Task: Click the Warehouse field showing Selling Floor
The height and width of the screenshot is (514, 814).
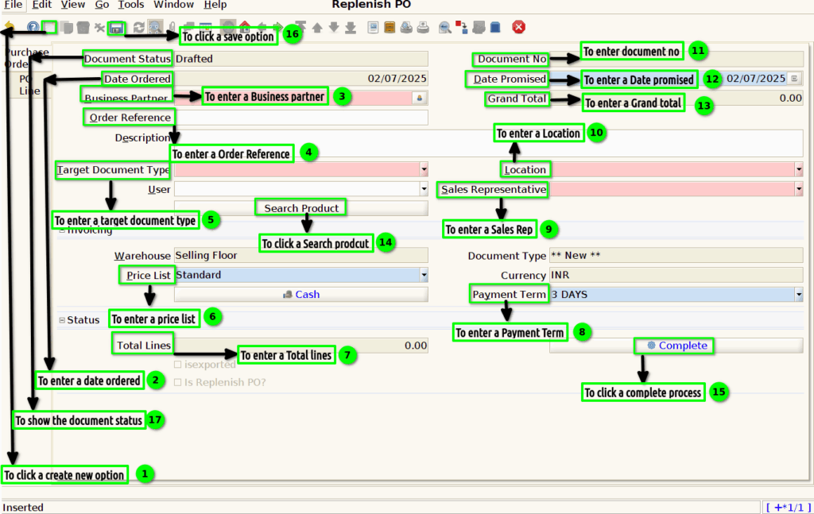Action: coord(301,255)
